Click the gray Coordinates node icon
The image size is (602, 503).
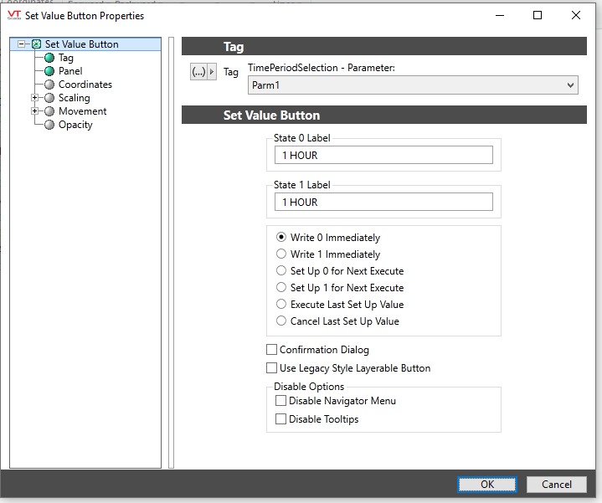(x=49, y=85)
